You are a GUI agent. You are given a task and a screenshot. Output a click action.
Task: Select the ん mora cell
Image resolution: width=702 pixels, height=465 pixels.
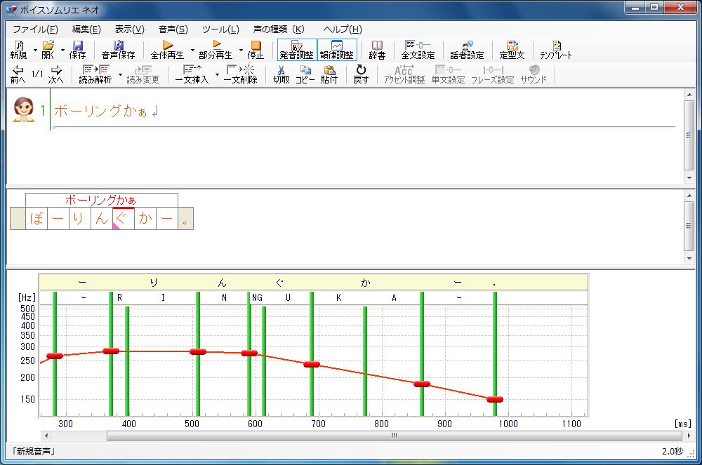(102, 218)
